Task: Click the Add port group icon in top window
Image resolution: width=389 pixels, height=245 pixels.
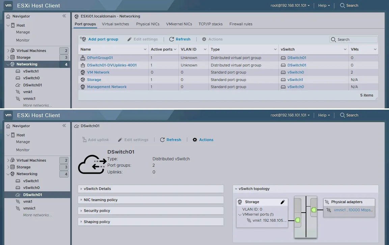Action: point(83,39)
